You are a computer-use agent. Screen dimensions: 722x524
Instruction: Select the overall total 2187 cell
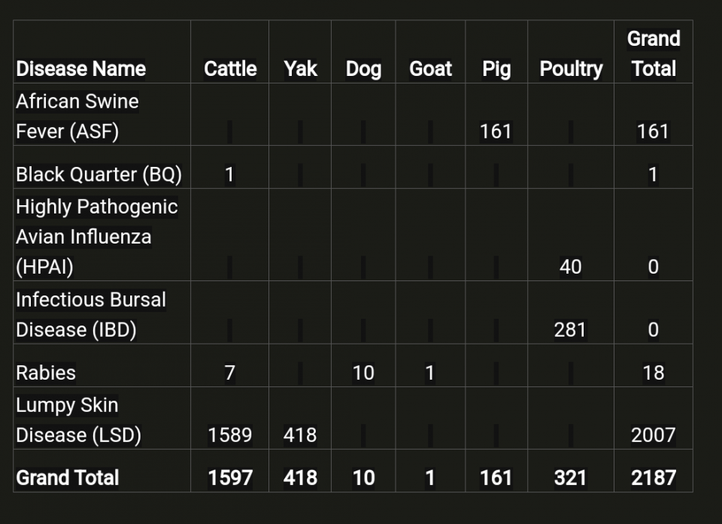coord(653,478)
